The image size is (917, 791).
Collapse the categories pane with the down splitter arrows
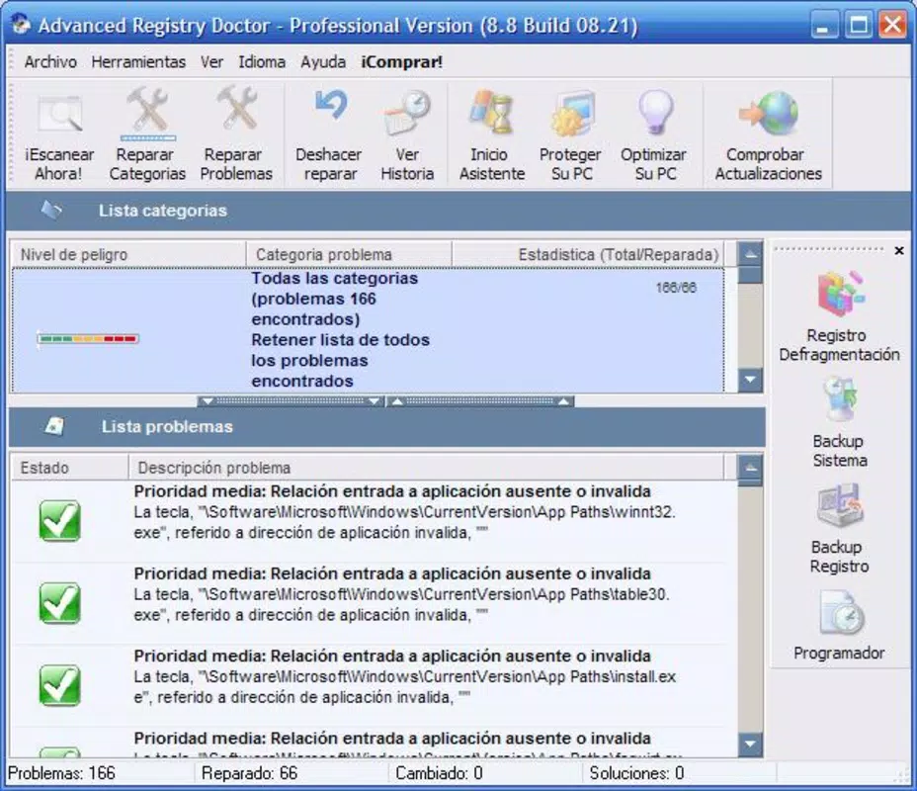292,401
